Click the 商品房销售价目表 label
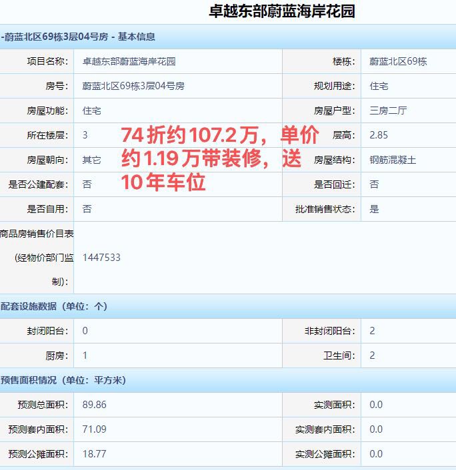 37,233
